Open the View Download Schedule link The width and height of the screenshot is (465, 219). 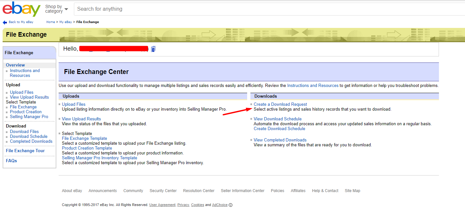[x=277, y=119]
